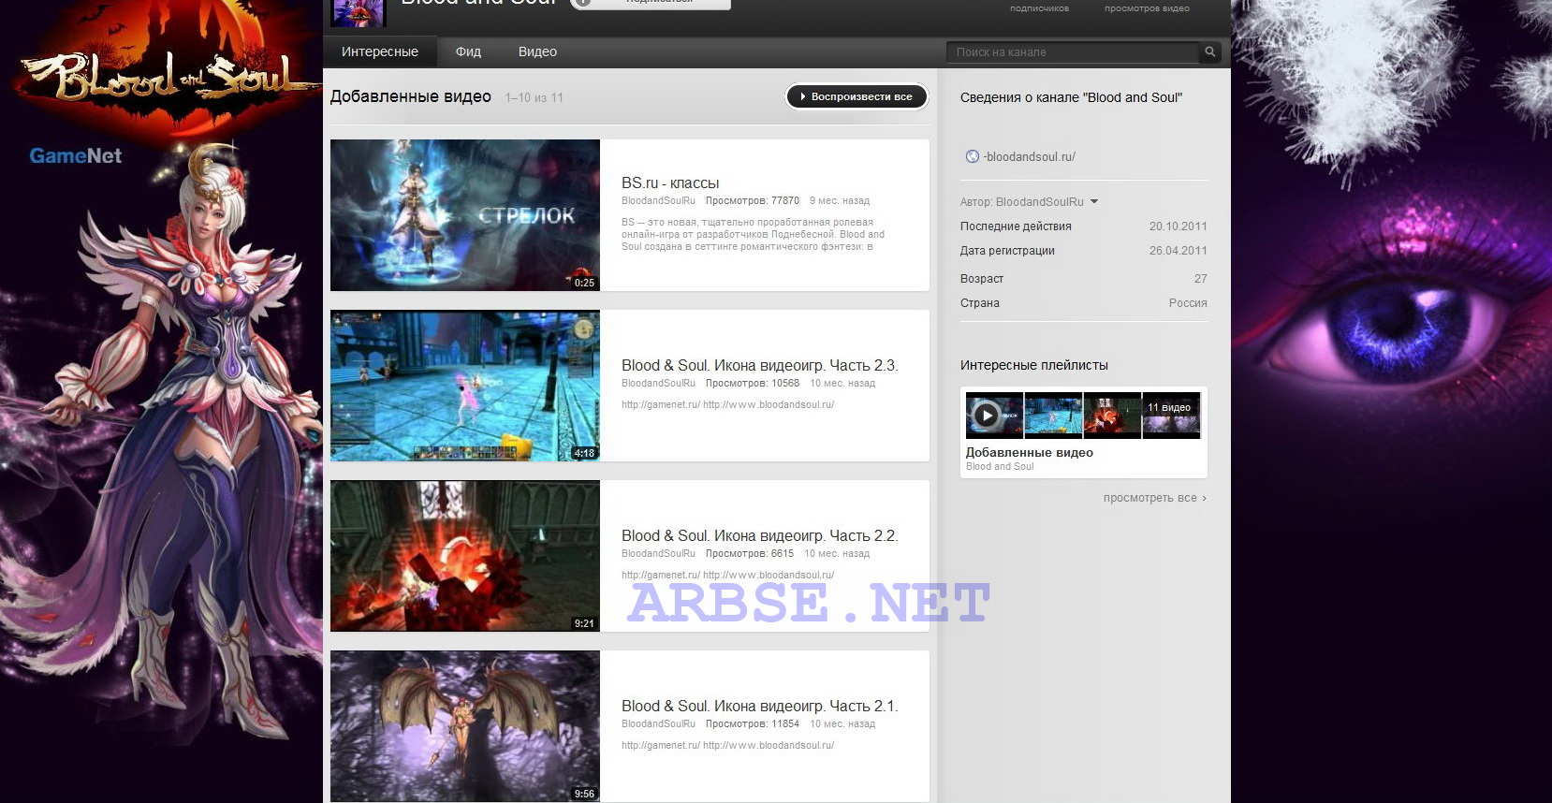Open Blood & Soul. Икона видеоигр. Часть 2.2.
The height and width of the screenshot is (803, 1552).
tap(759, 535)
